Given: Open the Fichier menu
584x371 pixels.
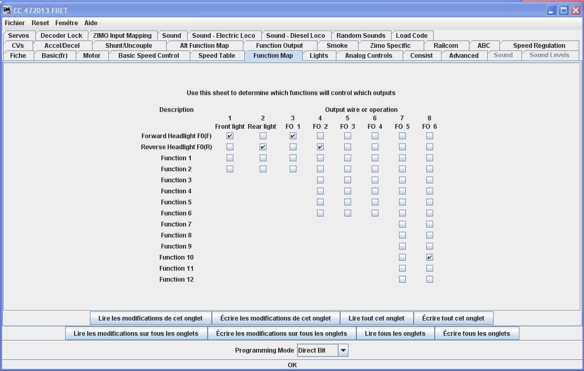Looking at the screenshot, I should [15, 23].
